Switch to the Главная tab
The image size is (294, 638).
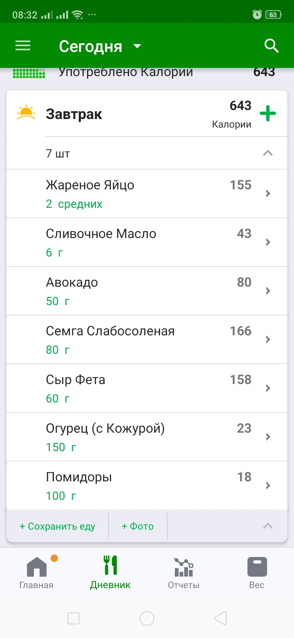(36, 573)
